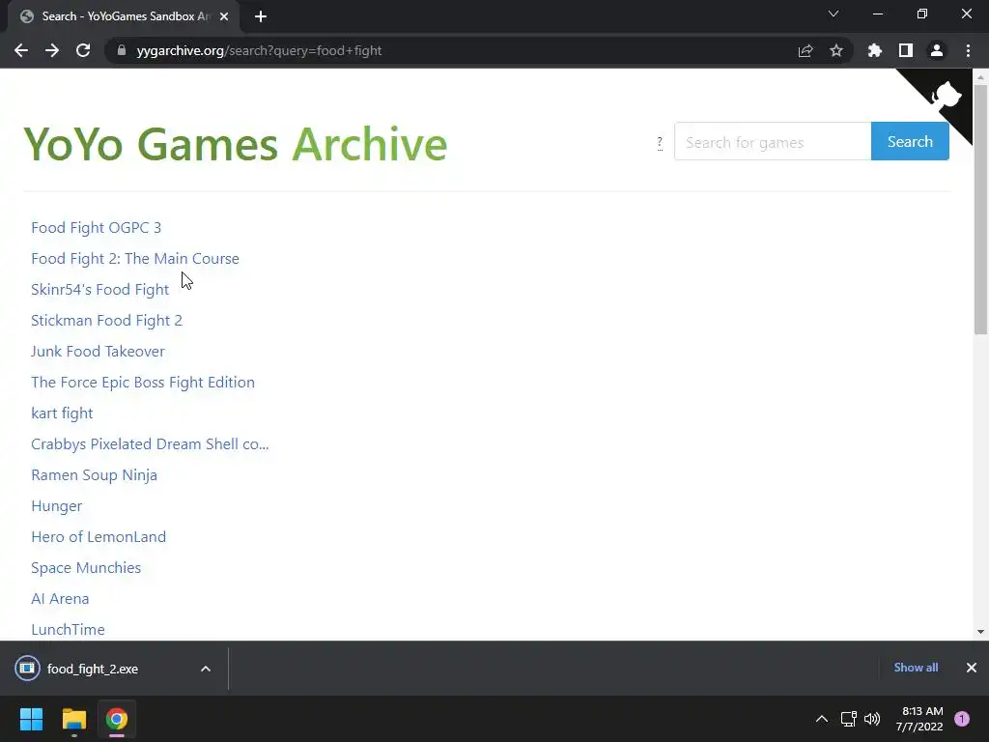Open Food Fight OGPC 3
This screenshot has width=989, height=742.
click(97, 228)
